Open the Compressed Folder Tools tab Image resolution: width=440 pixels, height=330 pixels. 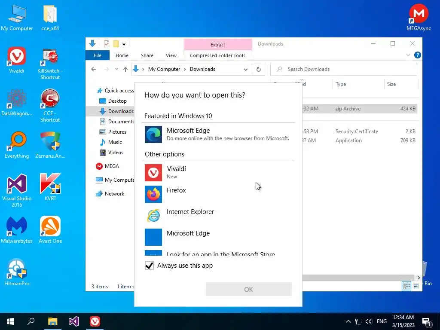click(x=217, y=55)
